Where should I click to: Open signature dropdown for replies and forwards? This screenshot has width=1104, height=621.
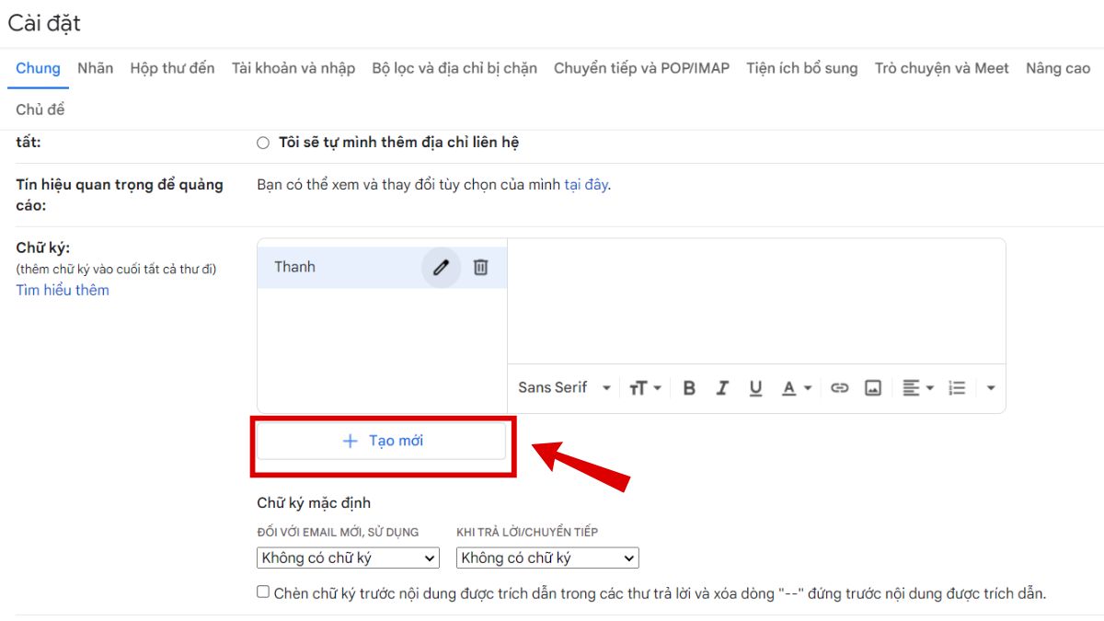point(547,558)
